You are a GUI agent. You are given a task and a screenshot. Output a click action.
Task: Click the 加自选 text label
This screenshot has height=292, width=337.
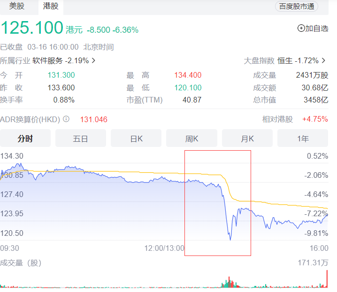(317, 29)
